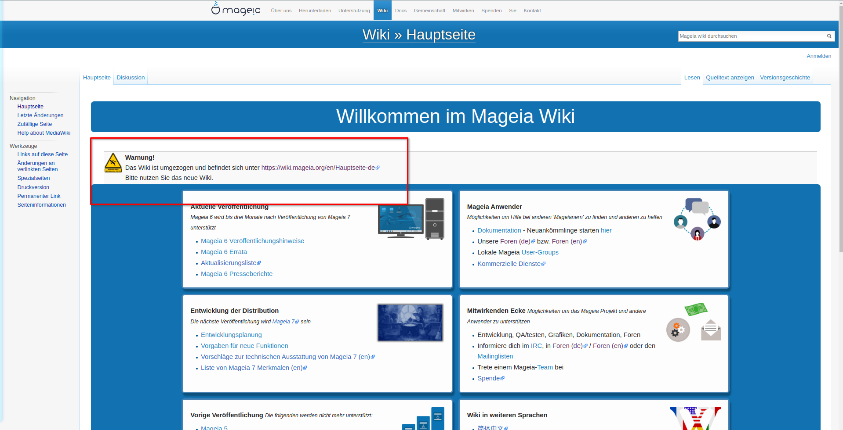Image resolution: width=843 pixels, height=430 pixels.
Task: Open Permanenter Link in the sidebar
Action: click(39, 196)
